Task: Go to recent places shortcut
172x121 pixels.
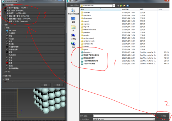Action: point(73,11)
